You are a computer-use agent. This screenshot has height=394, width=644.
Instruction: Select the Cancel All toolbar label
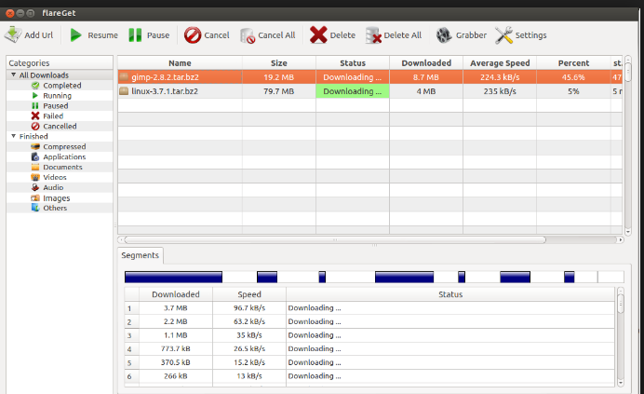point(276,35)
